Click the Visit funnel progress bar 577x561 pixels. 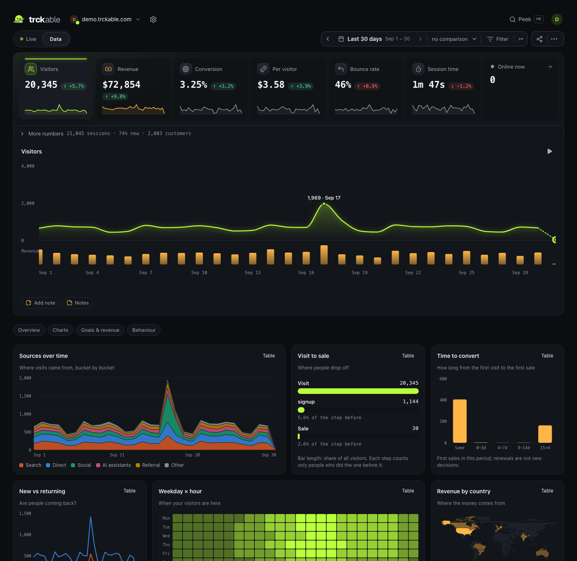click(358, 391)
